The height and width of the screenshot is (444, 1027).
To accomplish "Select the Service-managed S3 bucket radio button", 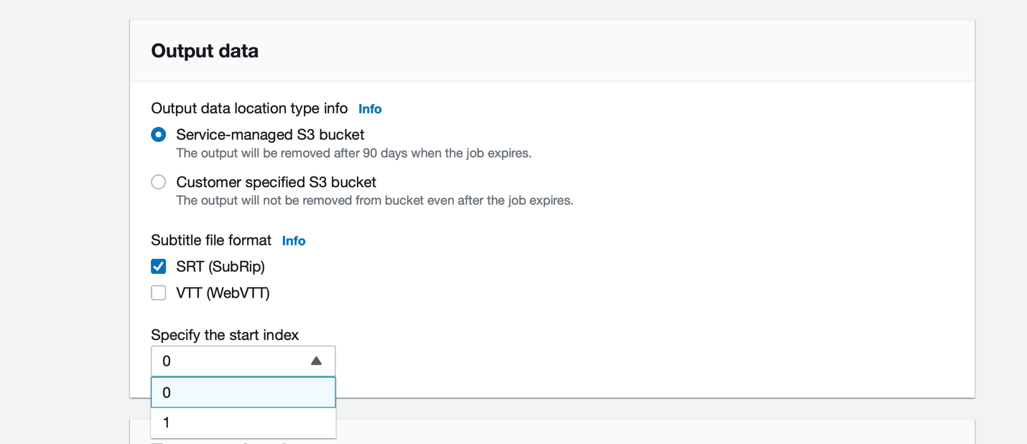I will pos(159,135).
